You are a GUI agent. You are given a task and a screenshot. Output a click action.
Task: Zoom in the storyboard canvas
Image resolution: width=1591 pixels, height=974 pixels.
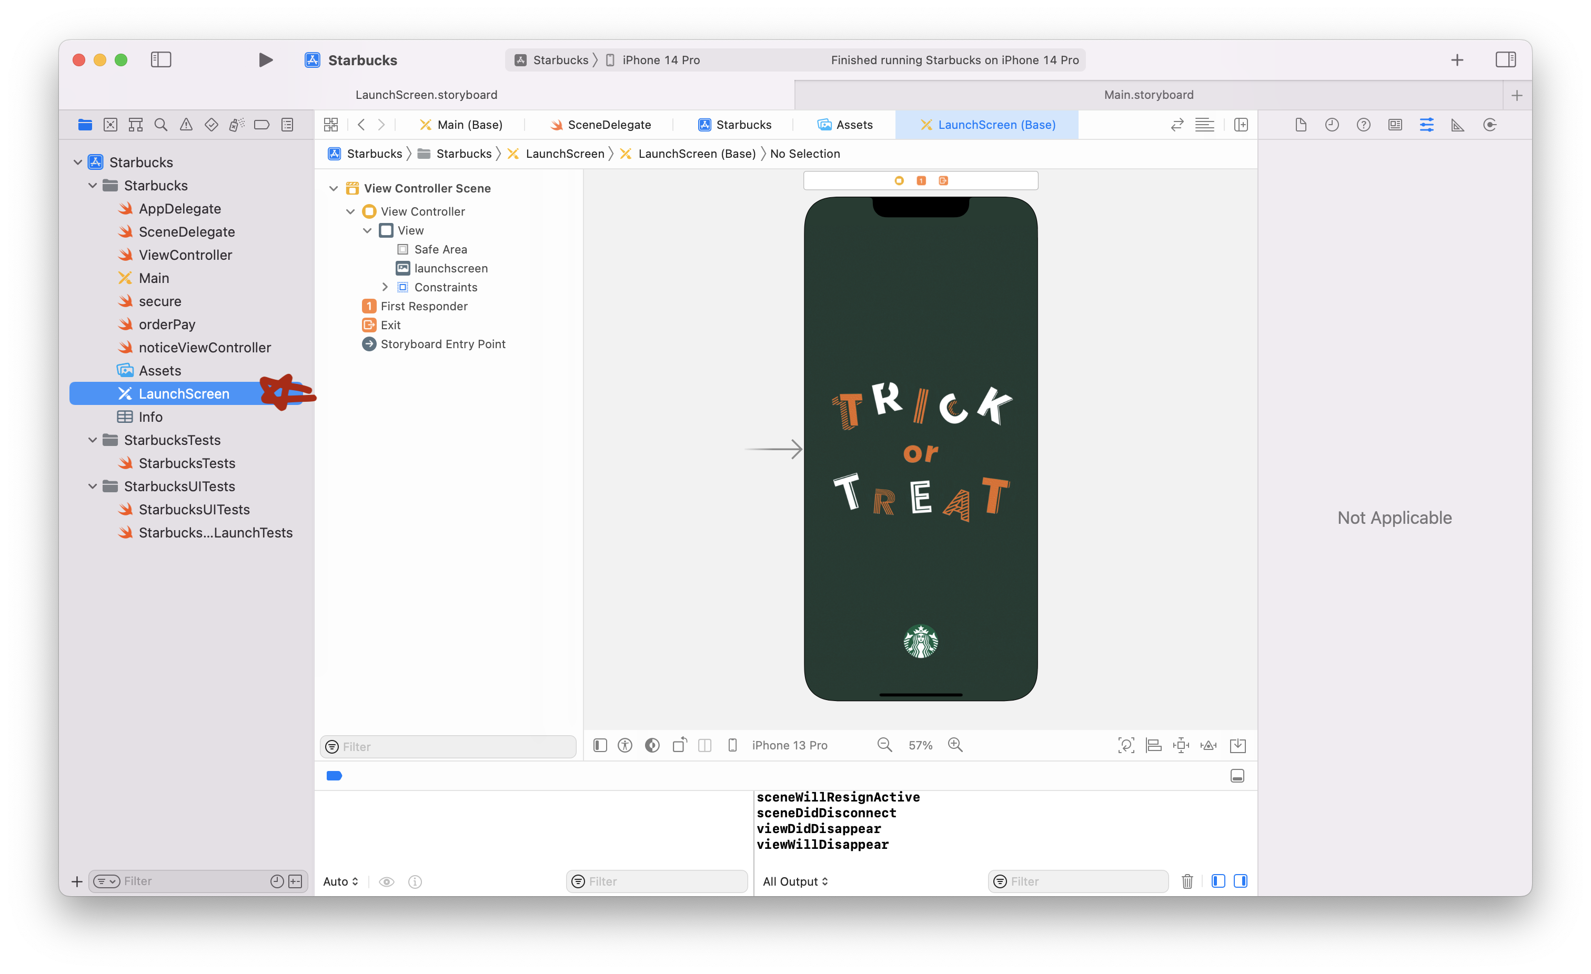tap(955, 745)
